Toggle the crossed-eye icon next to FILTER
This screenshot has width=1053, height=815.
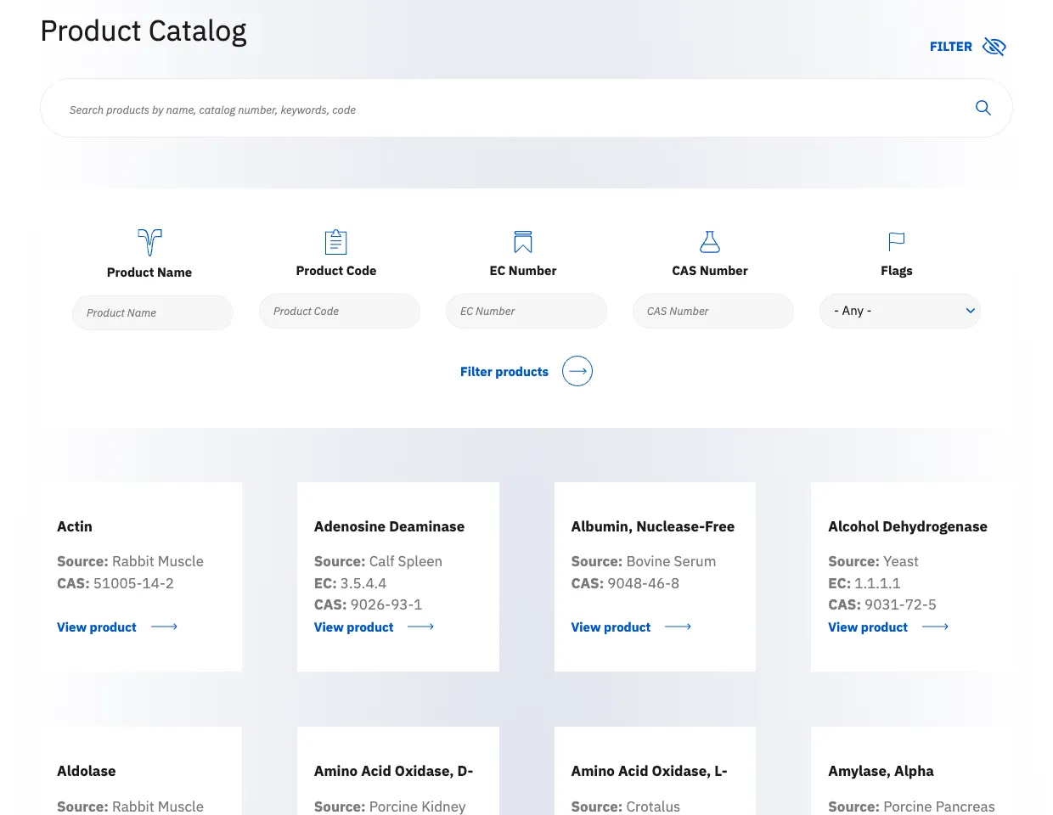(994, 47)
